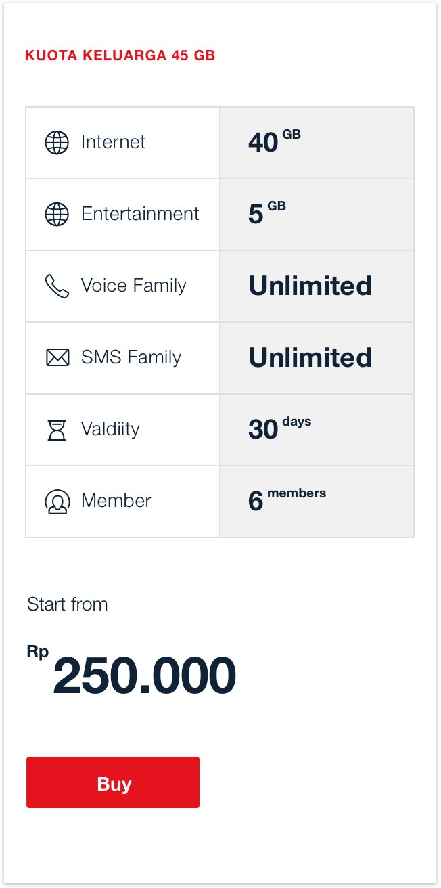This screenshot has width=441, height=888.
Task: Click the Start from text
Action: pyautogui.click(x=68, y=604)
